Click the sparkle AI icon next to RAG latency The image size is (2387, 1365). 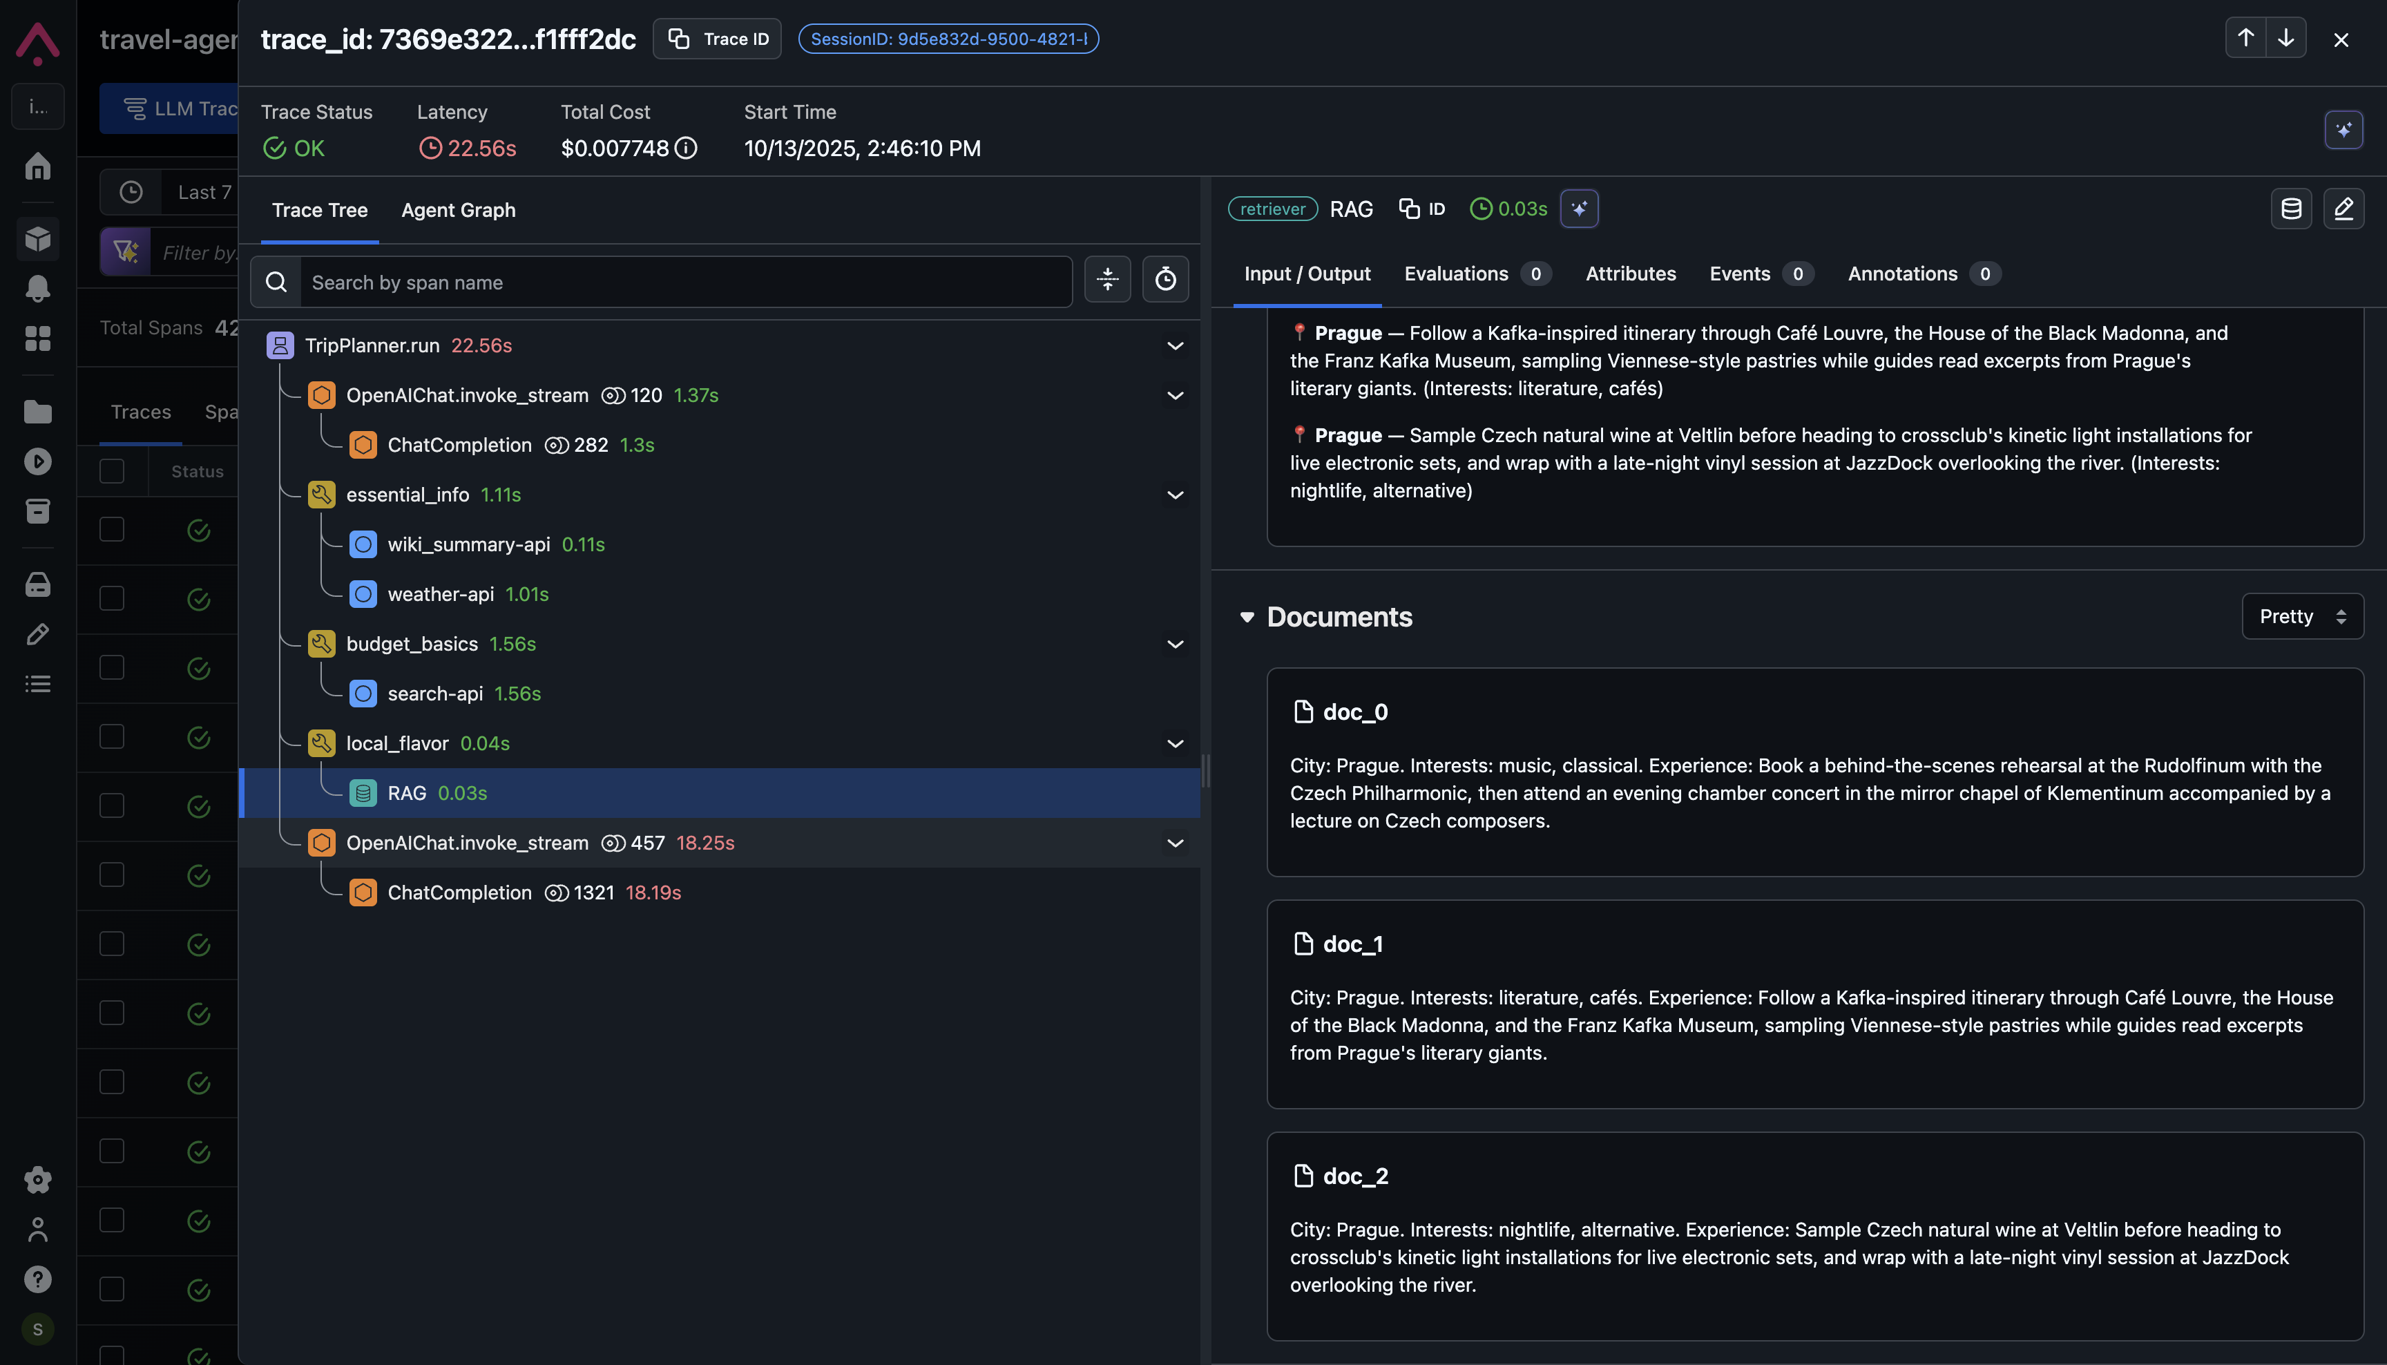click(1579, 208)
